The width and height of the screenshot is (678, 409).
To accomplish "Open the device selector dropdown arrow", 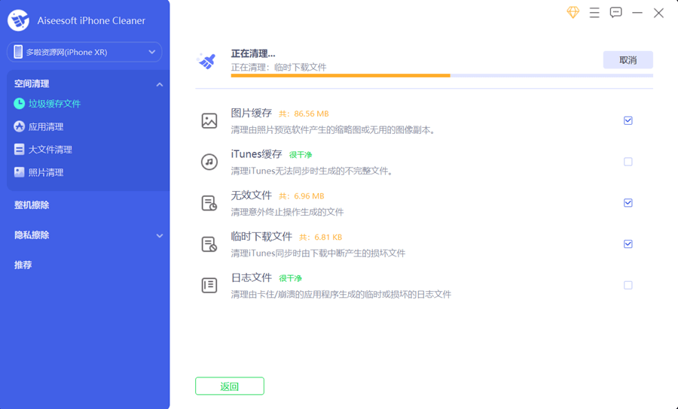I will point(151,52).
